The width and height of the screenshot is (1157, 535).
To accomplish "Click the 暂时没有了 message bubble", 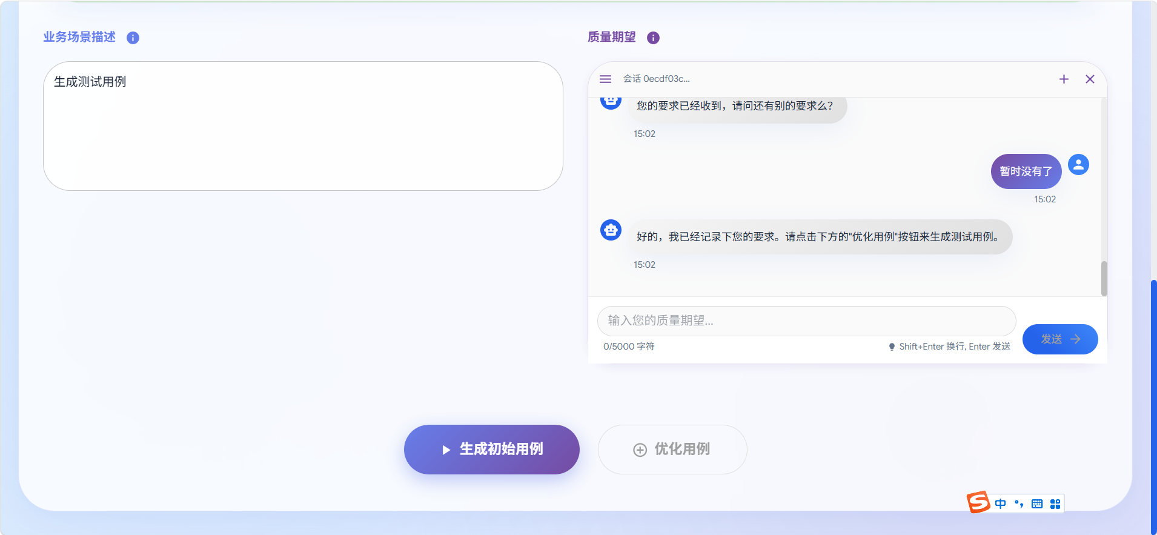I will pyautogui.click(x=1026, y=171).
